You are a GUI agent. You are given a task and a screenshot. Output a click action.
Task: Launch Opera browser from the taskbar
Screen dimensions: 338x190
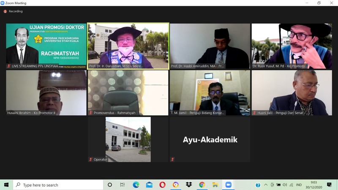coord(162,185)
